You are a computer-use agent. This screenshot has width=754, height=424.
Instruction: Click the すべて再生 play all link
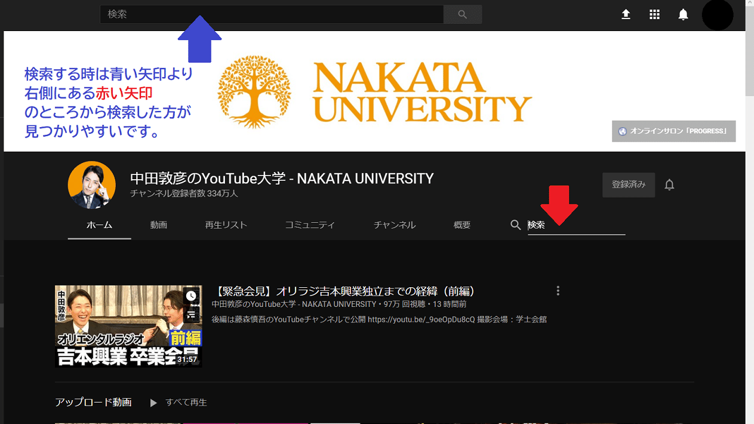click(x=186, y=403)
